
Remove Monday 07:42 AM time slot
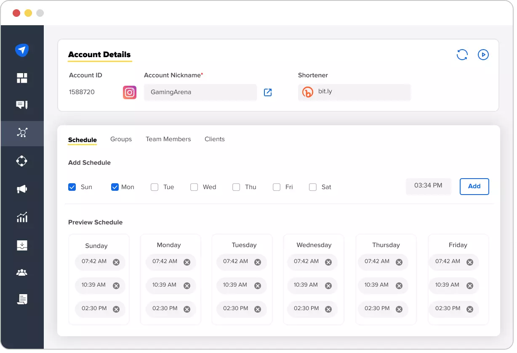187,262
